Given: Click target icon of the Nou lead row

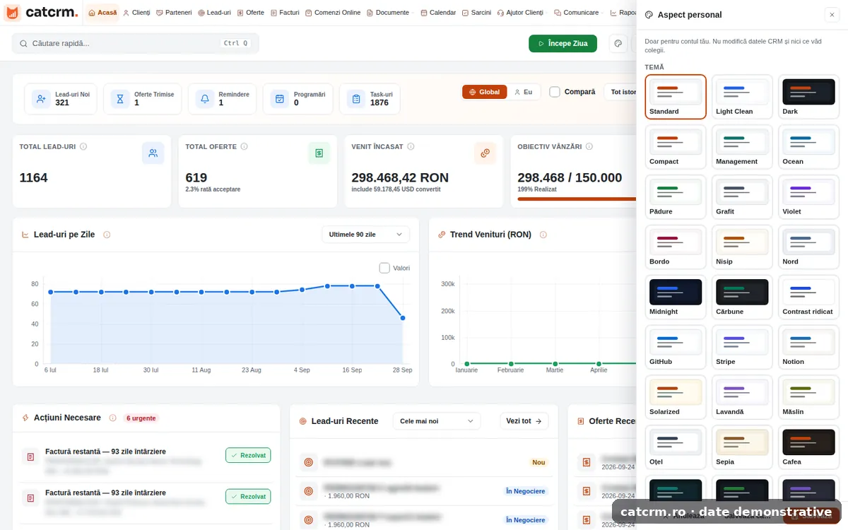Looking at the screenshot, I should [308, 462].
